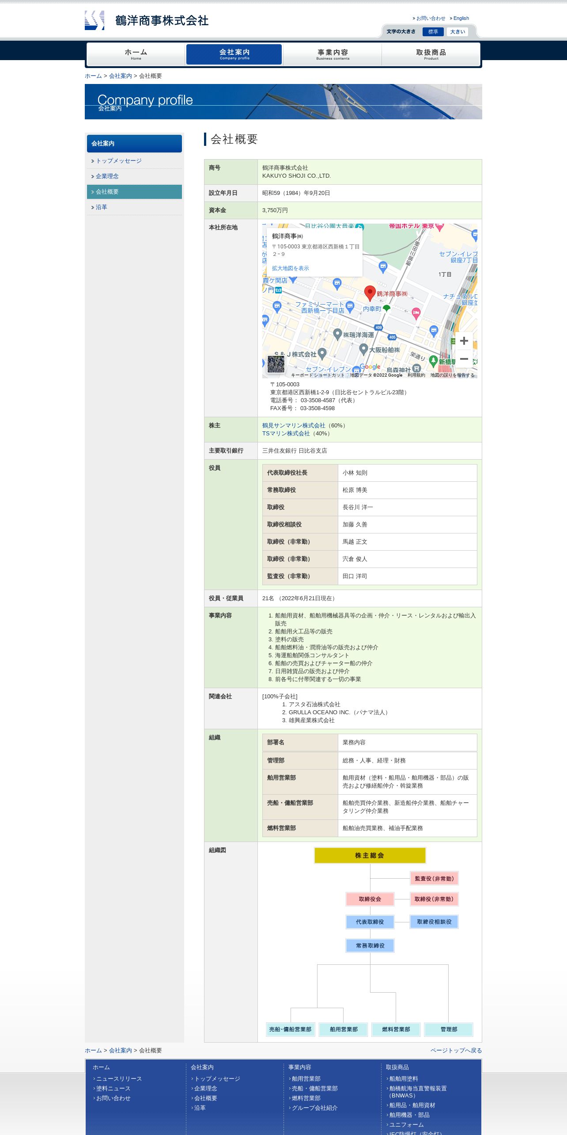Open the 会社案内 navigation tab
This screenshot has width=567, height=1135.
tap(234, 54)
